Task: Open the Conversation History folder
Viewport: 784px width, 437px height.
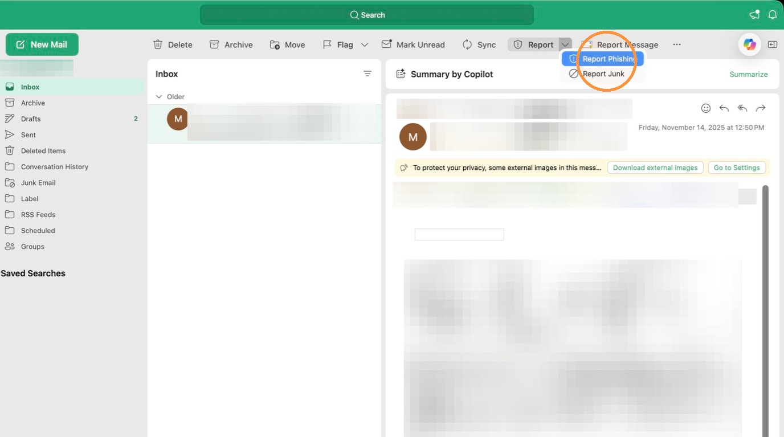Action: (72, 167)
